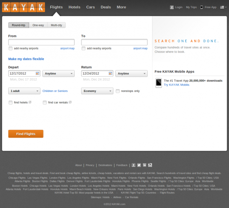The height and width of the screenshot is (208, 229).
Task: Click the KAYAK logo
Action: point(24,7)
